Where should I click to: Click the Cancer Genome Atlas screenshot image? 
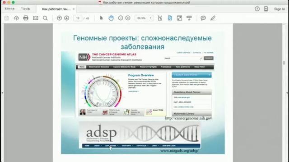(145, 84)
